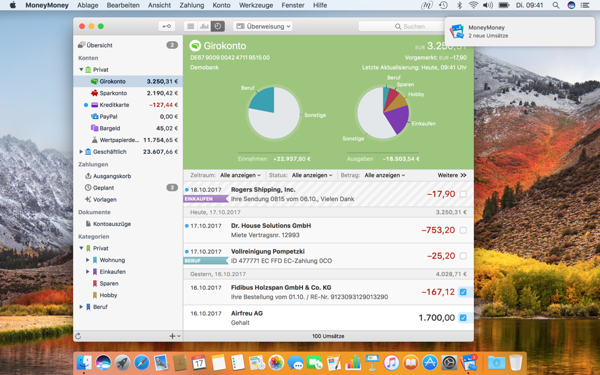Select the Hobby category bookmark

tap(95, 295)
